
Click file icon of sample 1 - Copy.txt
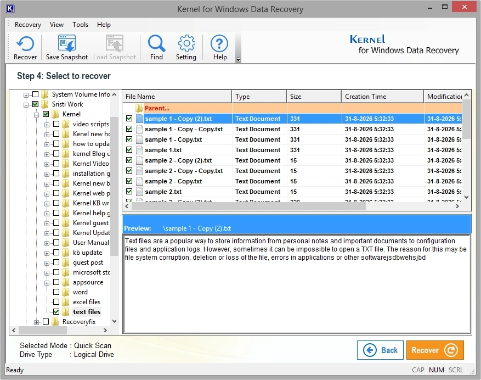coord(139,139)
